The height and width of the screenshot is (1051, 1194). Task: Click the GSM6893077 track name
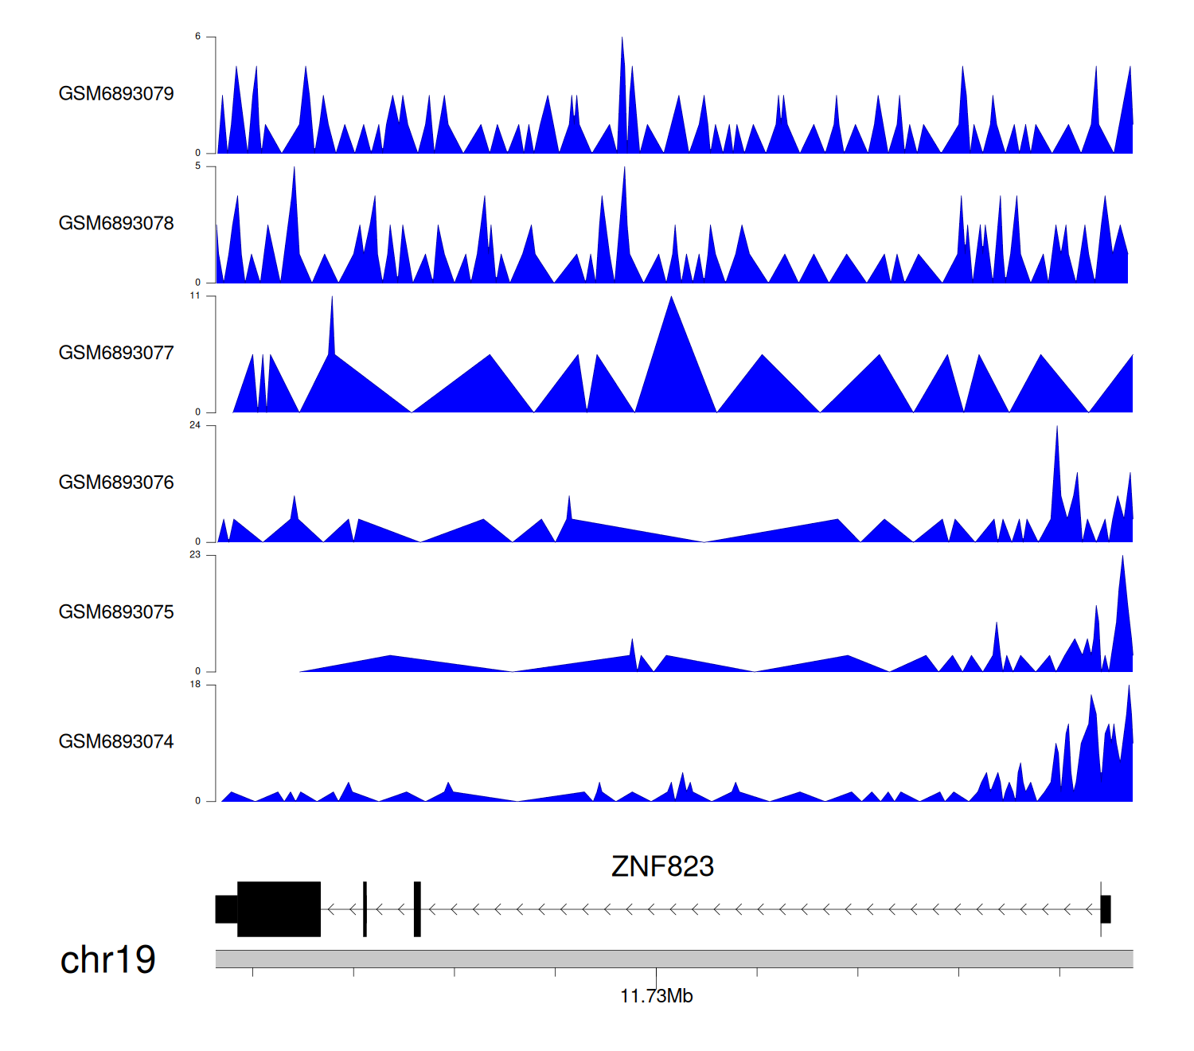[116, 354]
